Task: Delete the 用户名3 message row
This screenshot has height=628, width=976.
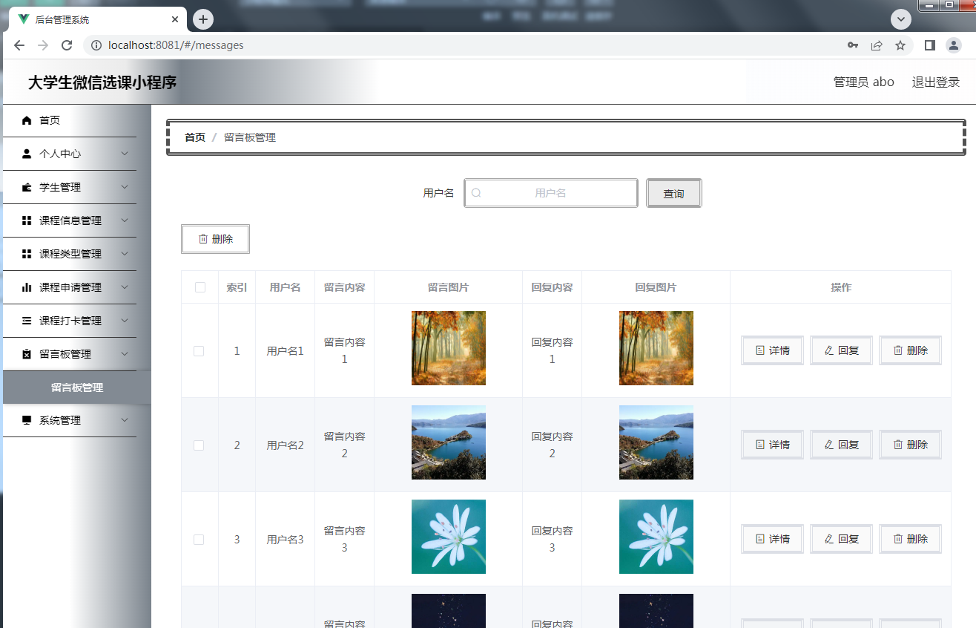Action: pyautogui.click(x=910, y=539)
